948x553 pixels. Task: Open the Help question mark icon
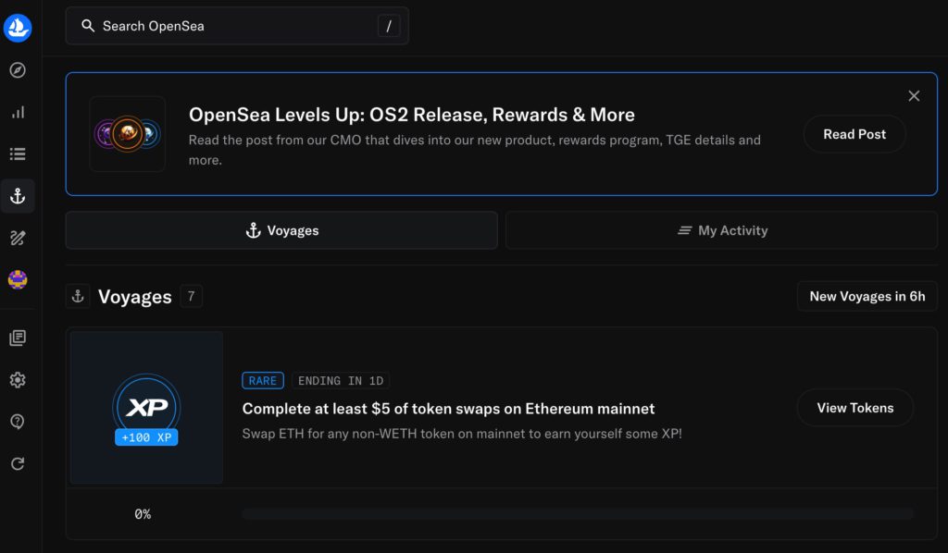[18, 422]
